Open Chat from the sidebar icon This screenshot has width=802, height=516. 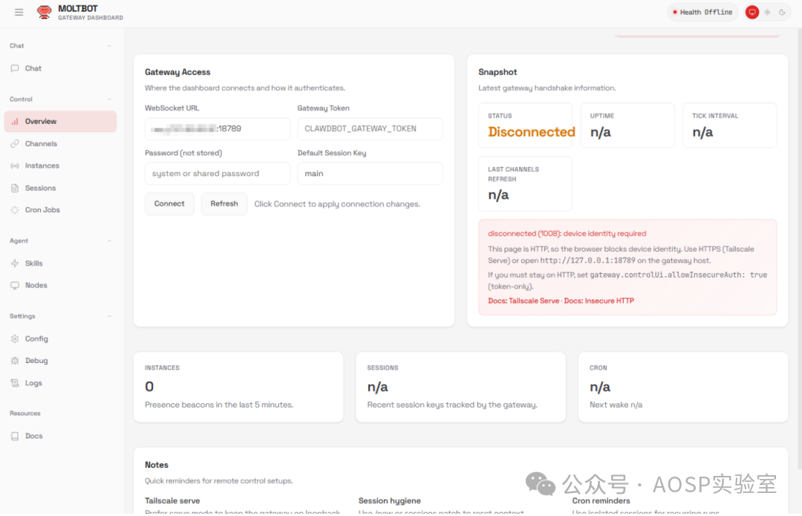coord(15,68)
